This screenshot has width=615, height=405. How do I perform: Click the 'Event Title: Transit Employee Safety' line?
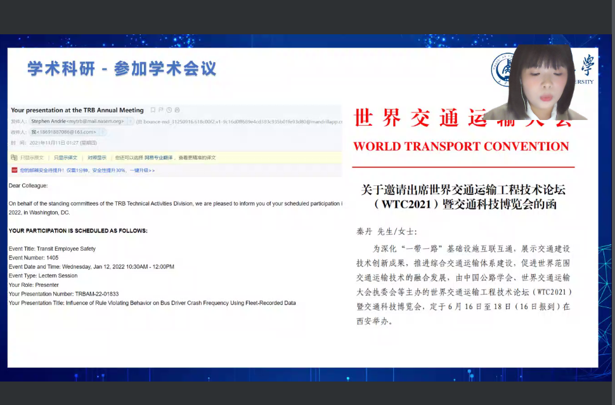(x=52, y=249)
